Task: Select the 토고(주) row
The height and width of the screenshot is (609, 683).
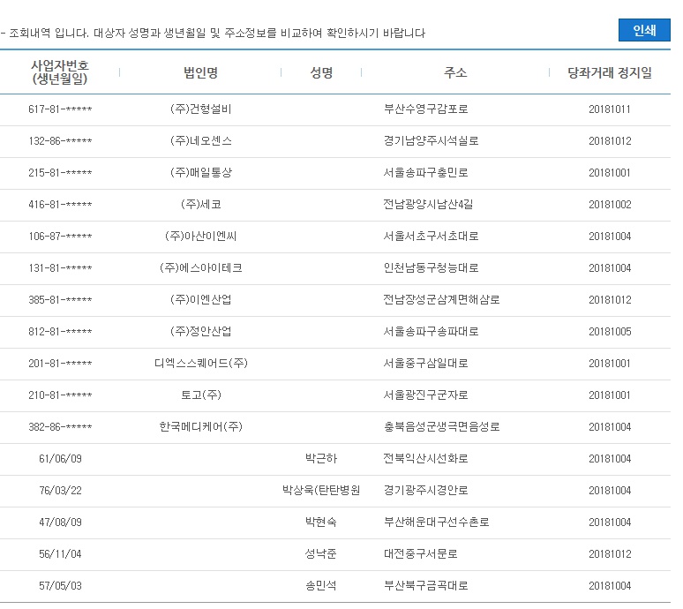Action: pos(335,395)
